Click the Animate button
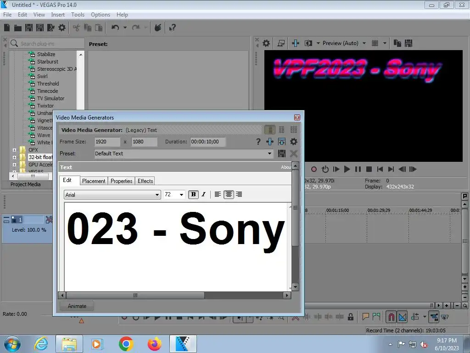 click(x=77, y=306)
